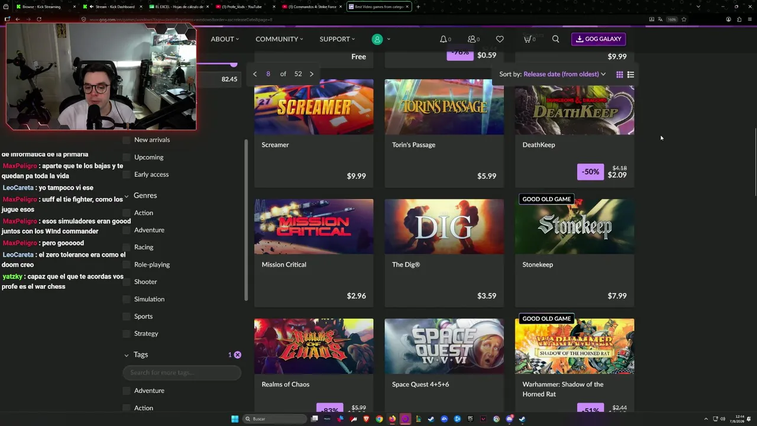This screenshot has height=426, width=757.
Task: Go to the next catalog page
Action: point(312,74)
